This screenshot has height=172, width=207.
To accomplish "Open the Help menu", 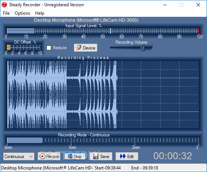I will click(x=39, y=13).
